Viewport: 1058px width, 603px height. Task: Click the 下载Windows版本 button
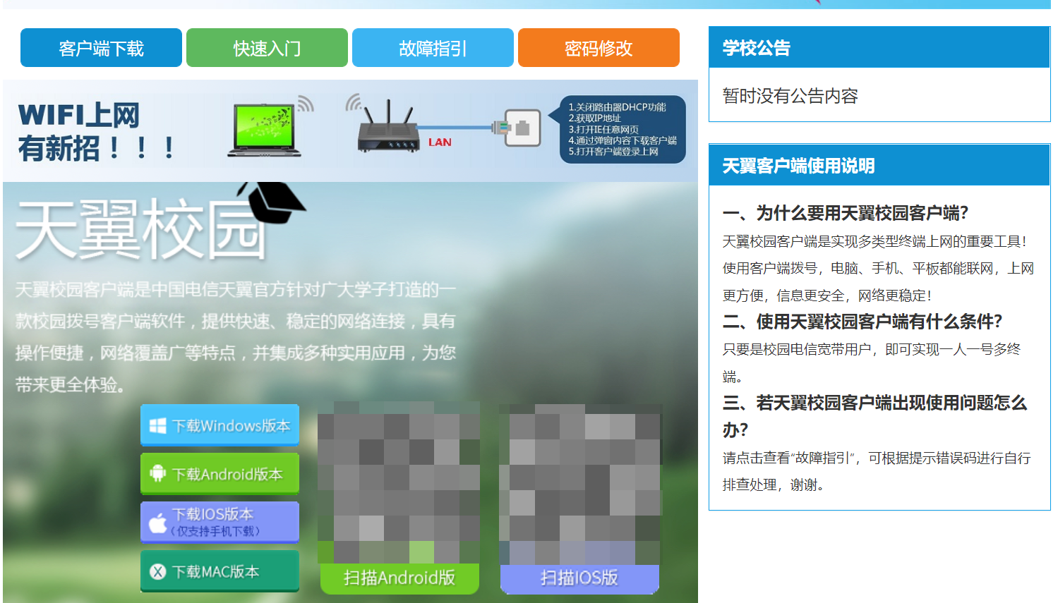coord(220,425)
